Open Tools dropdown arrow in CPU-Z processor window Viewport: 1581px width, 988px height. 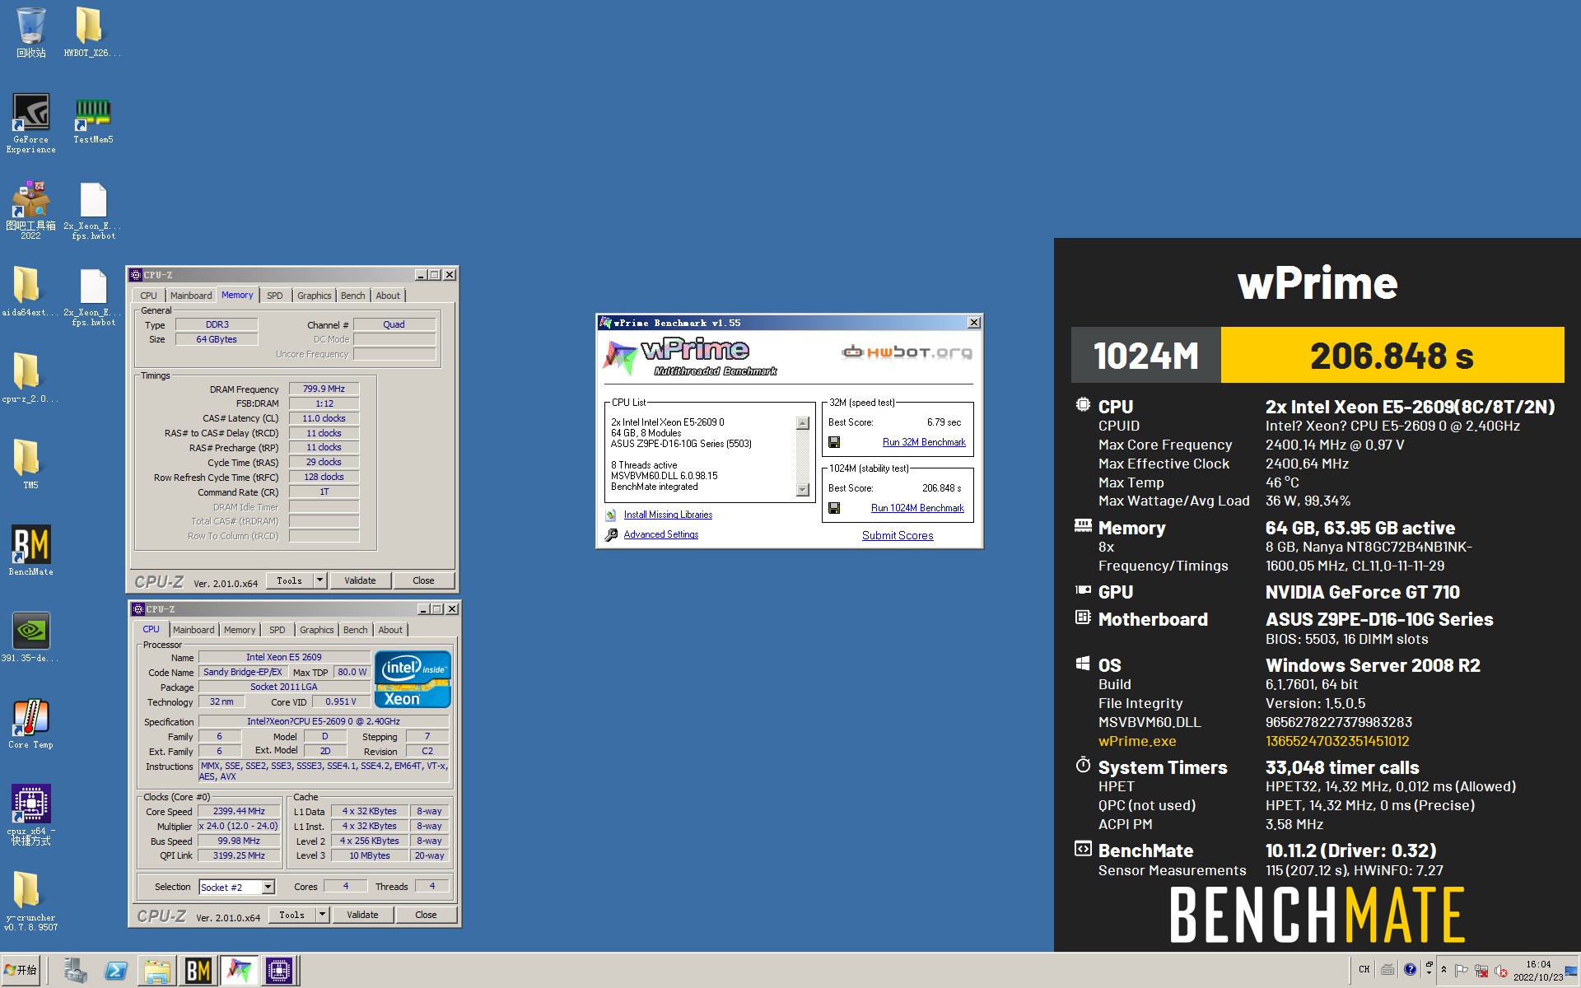click(x=323, y=915)
